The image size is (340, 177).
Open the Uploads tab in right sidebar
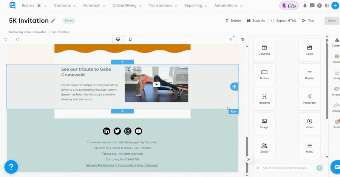336,108
